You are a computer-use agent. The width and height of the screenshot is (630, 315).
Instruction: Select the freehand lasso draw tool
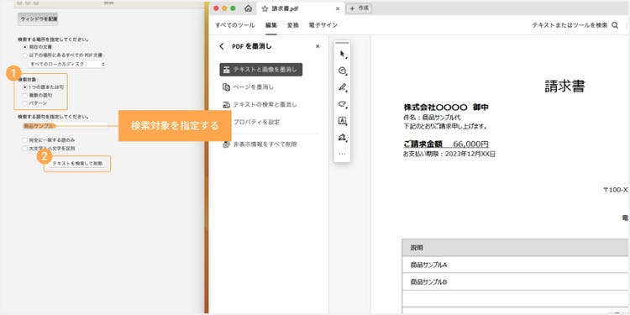(x=343, y=104)
